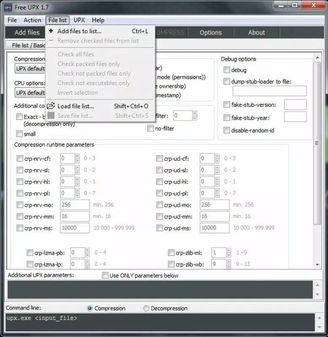Viewport: 328px width, 337px height.
Task: Click the crp-ucl-mm value field
Action: 214,216
